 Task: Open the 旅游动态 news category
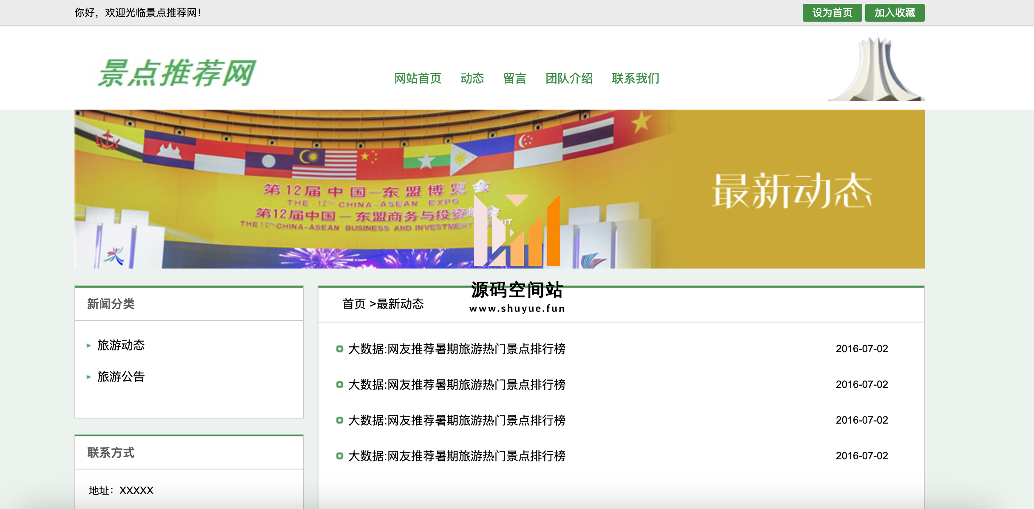(x=121, y=345)
